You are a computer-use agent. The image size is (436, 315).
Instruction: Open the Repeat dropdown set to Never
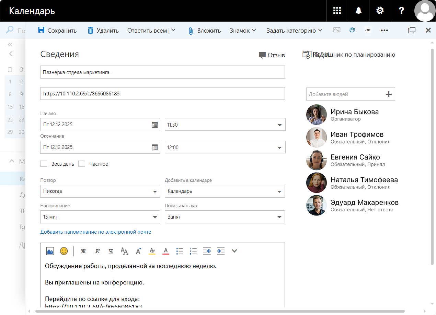100,191
